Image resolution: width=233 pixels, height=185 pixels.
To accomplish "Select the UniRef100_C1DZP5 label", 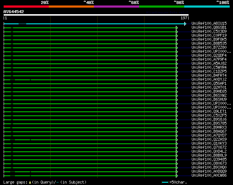I will [x=209, y=71].
